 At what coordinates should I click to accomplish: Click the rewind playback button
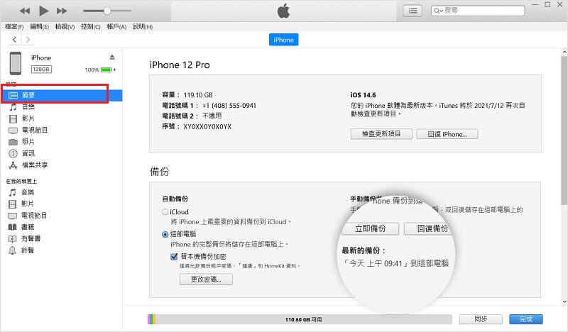click(x=25, y=11)
